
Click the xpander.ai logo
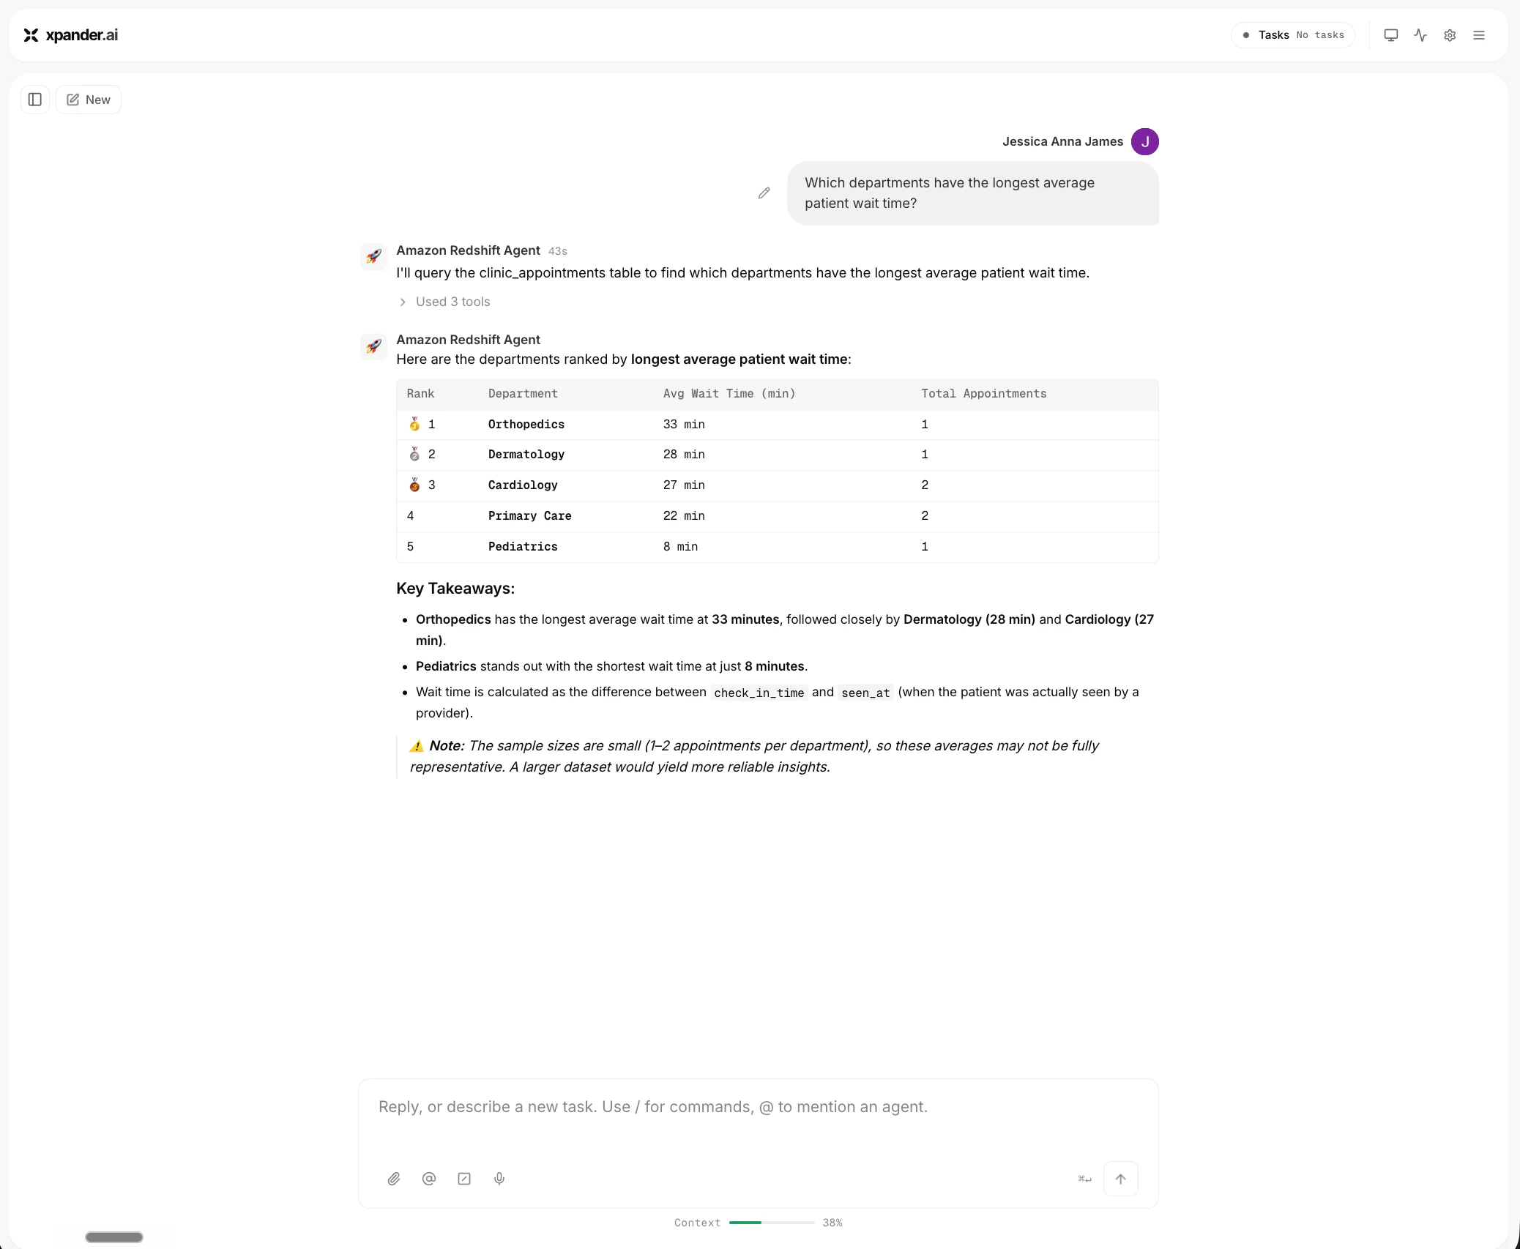[x=70, y=35]
